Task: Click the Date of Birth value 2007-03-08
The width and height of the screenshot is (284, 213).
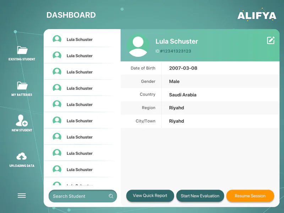Action: 183,68
